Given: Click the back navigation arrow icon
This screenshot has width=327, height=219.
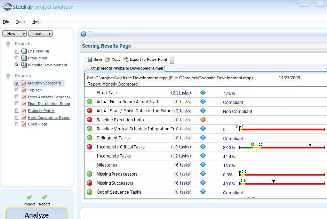Looking at the screenshot, I should click(x=83, y=34).
